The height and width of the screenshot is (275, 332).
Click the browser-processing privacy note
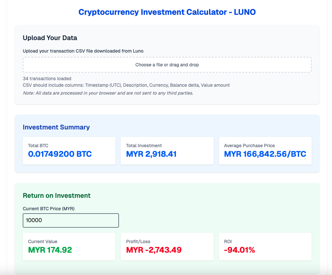(108, 93)
